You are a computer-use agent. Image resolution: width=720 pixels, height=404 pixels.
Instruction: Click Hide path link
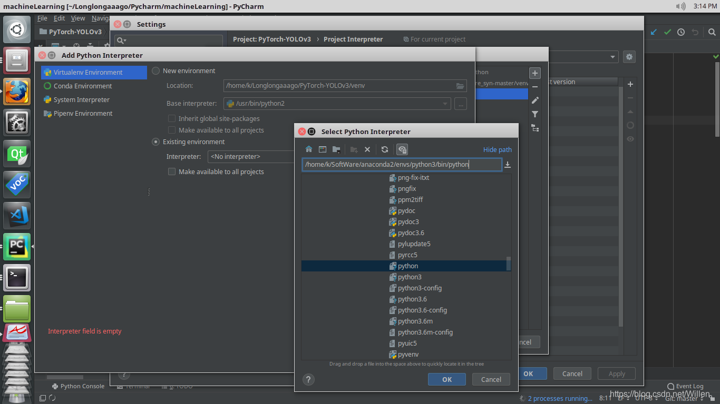[x=498, y=150]
